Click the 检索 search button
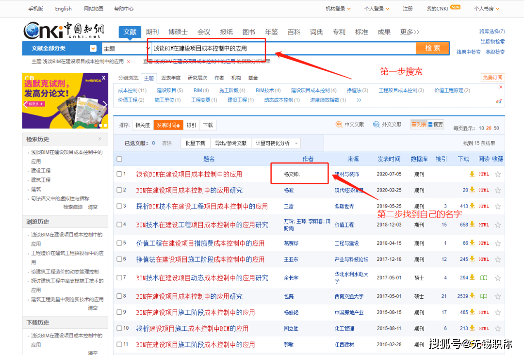This screenshot has width=524, height=355. [x=432, y=48]
